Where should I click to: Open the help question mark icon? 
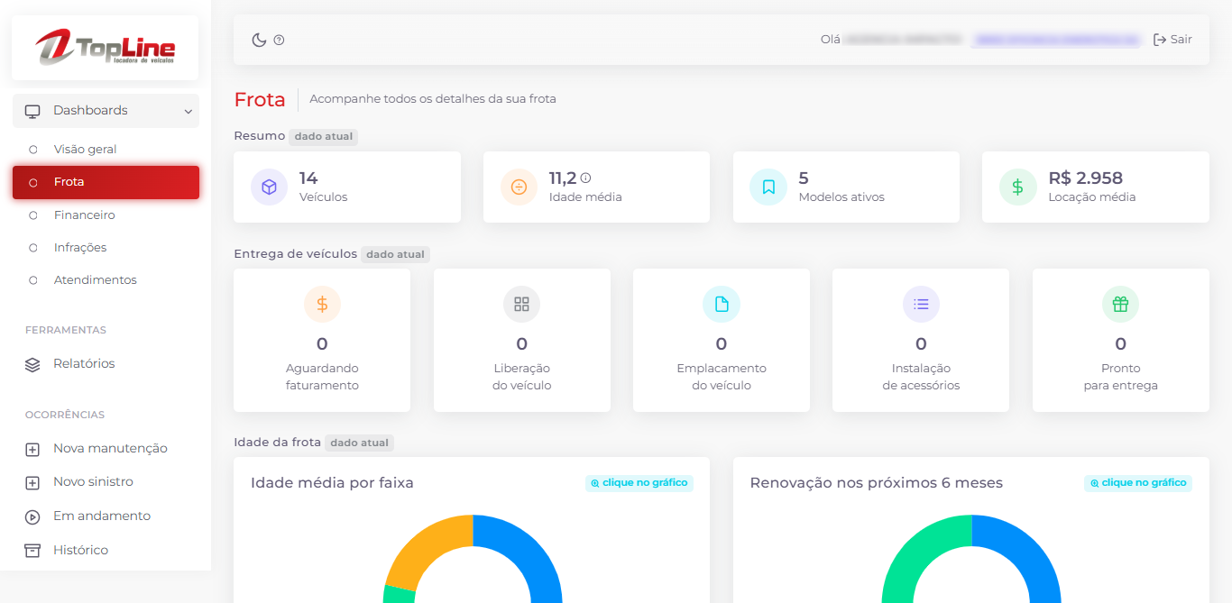click(x=279, y=40)
